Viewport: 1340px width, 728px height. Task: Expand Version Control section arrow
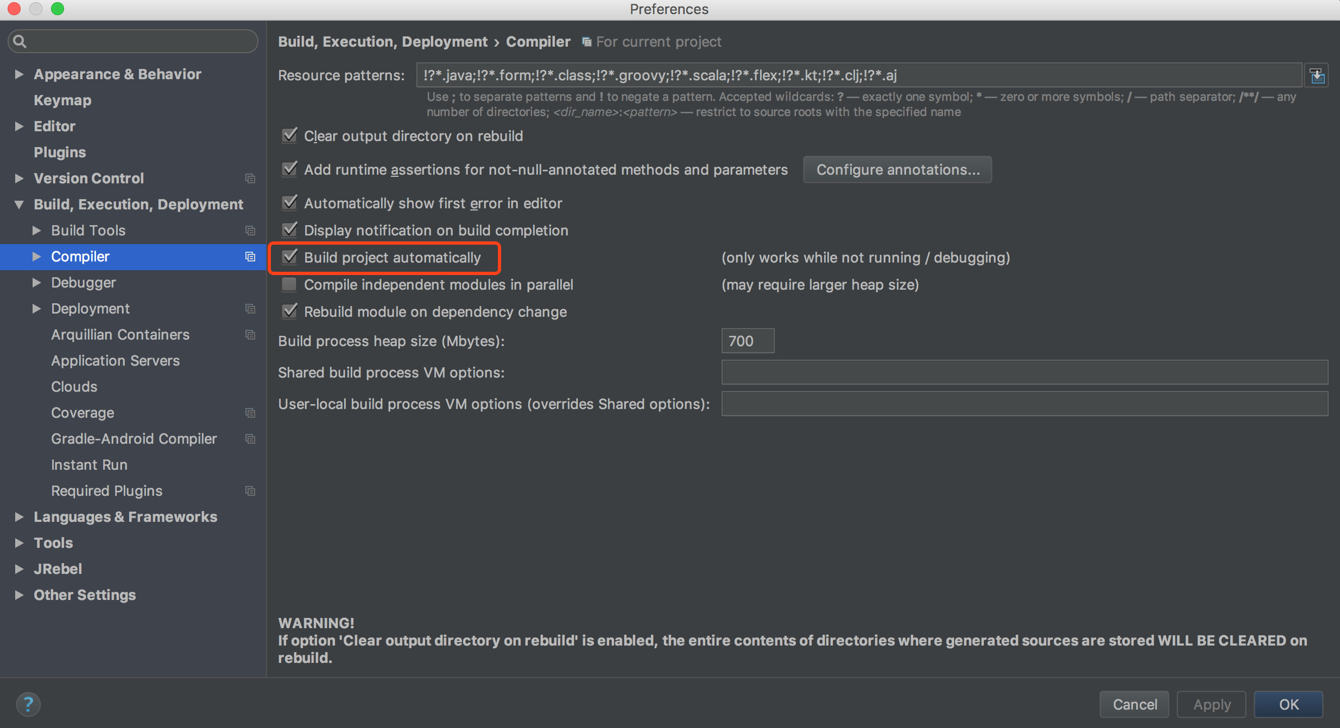pos(19,178)
